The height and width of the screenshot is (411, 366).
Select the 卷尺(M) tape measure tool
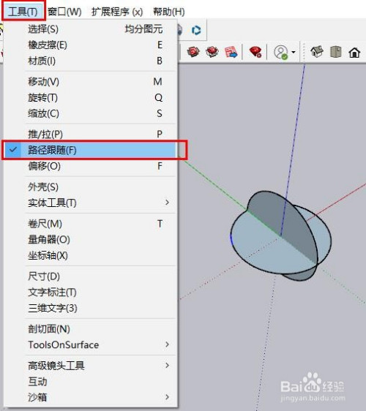coord(91,224)
